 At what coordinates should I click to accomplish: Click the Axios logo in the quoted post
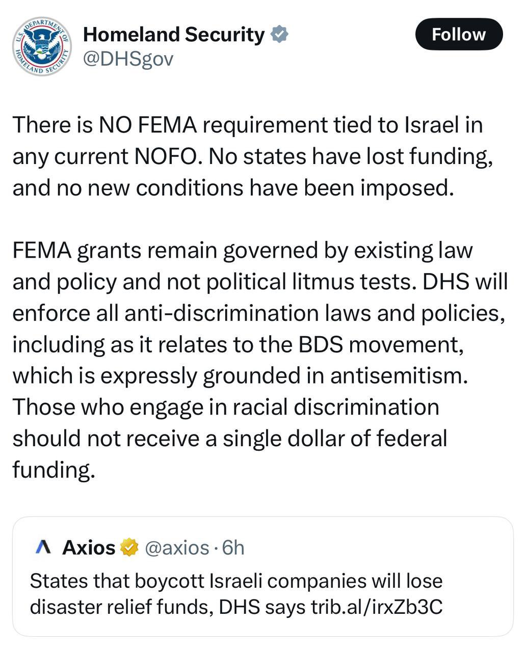click(x=44, y=548)
